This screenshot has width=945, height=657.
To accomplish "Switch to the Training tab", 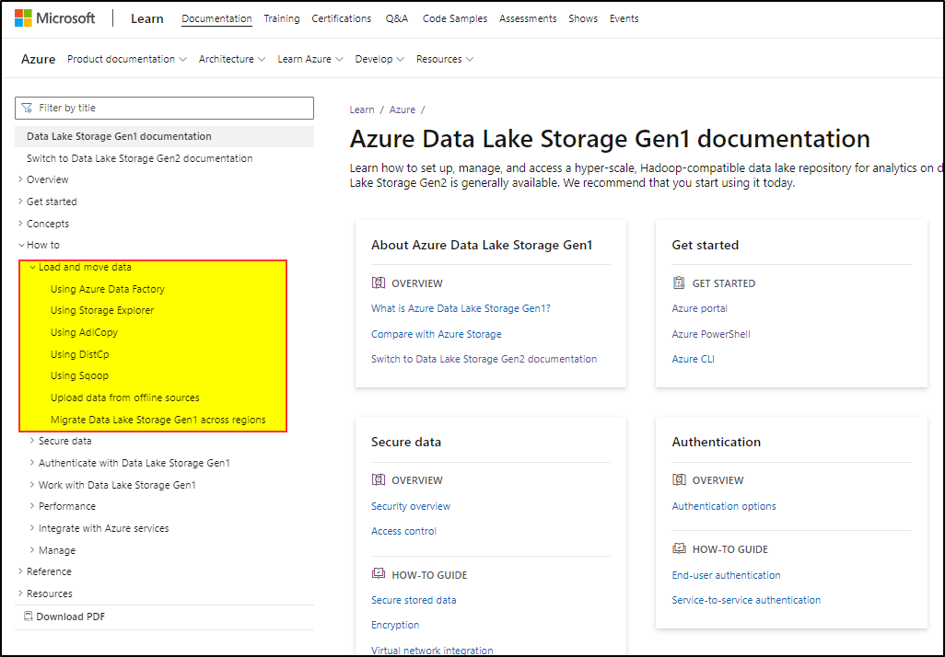I will 281,18.
